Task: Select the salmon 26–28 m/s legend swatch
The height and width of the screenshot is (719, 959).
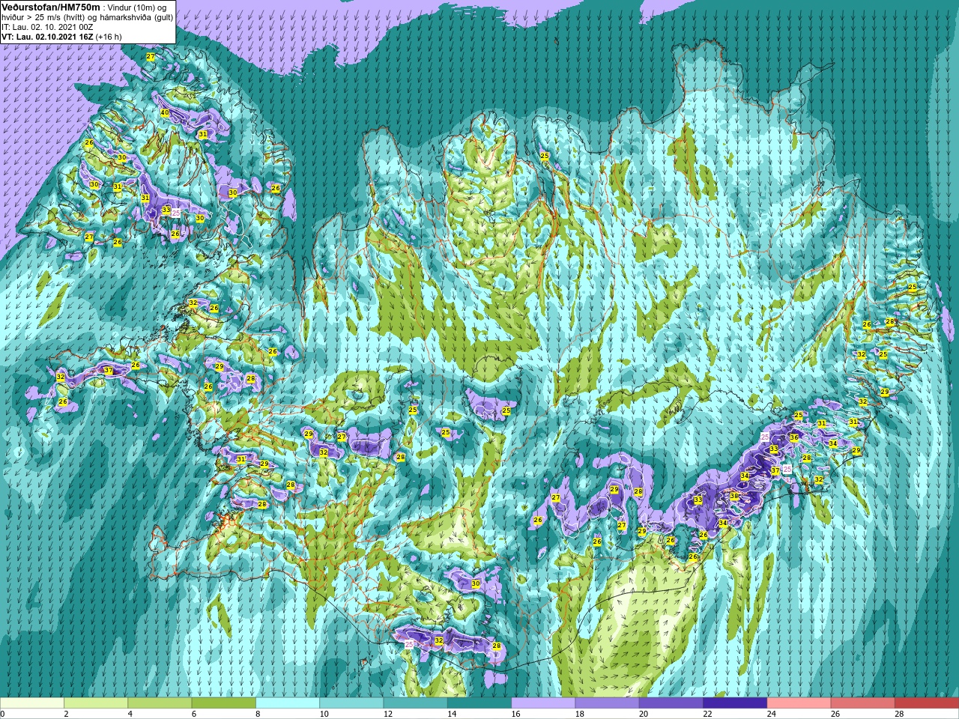Action: click(862, 703)
